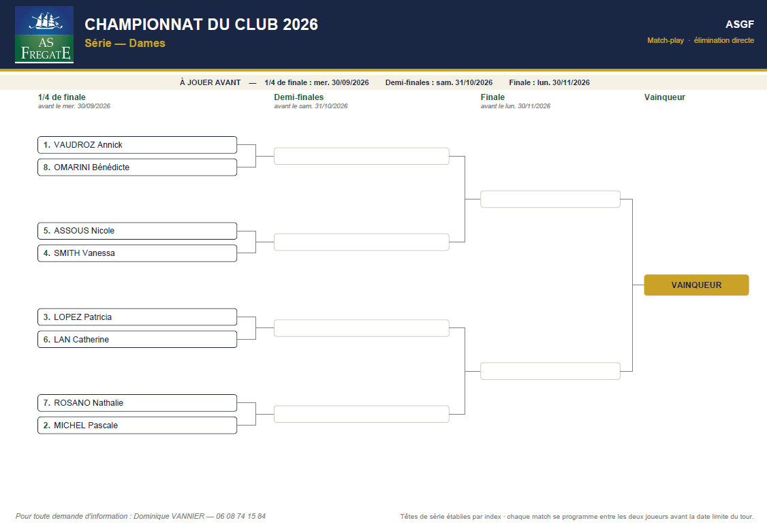Image resolution: width=767 pixels, height=529 pixels.
Task: Select player VAUDROZ Annick seed 1
Action: click(x=137, y=145)
